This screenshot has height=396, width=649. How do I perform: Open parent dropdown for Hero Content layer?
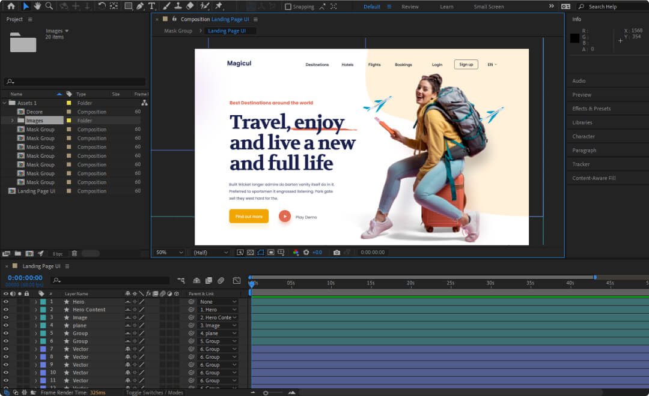pos(218,310)
